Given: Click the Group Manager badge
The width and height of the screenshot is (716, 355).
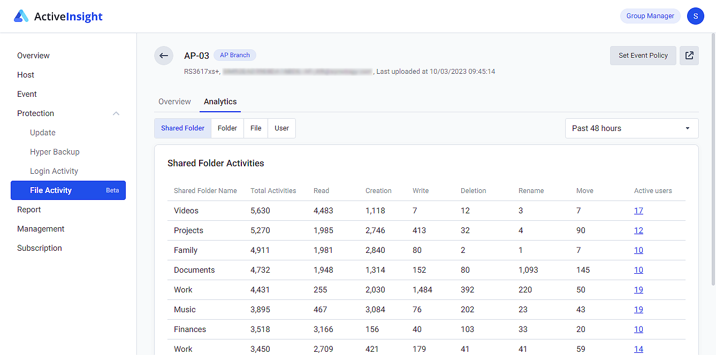Looking at the screenshot, I should pyautogui.click(x=650, y=16).
